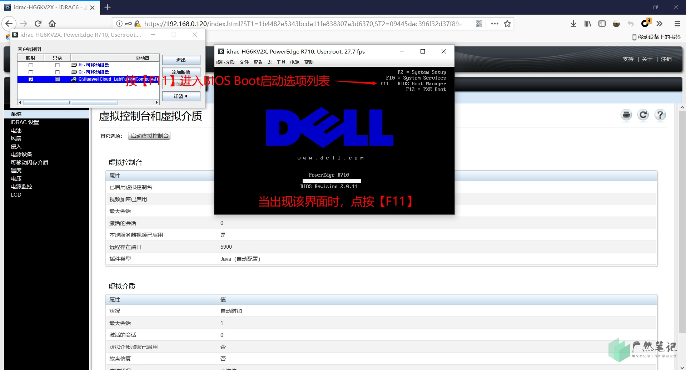The image size is (686, 370).
Task: Open a new browser tab
Action: [108, 7]
